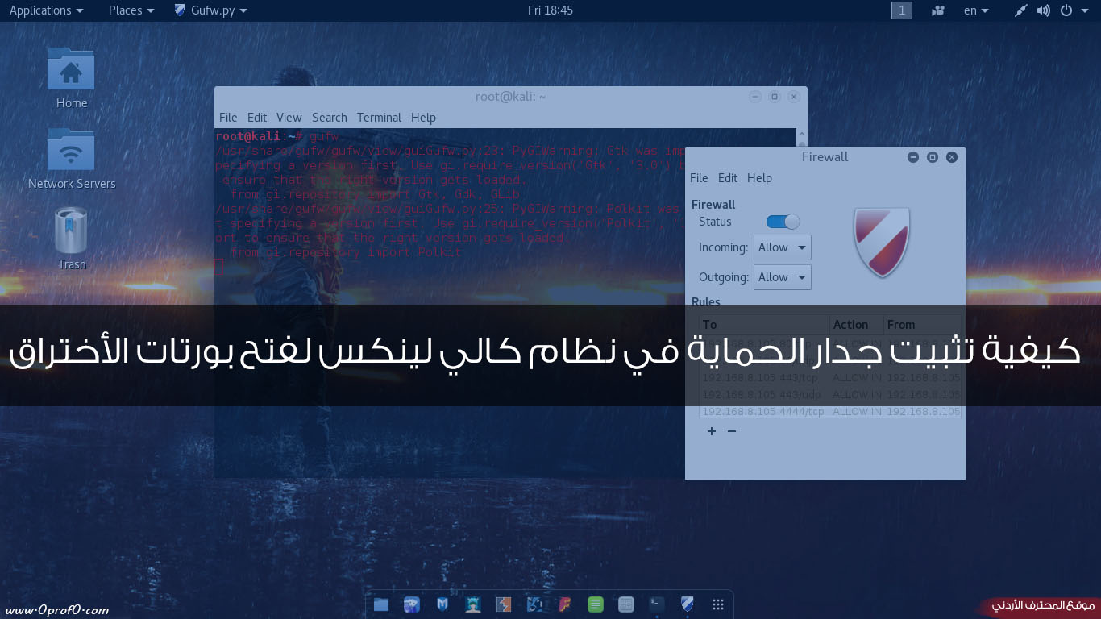Click the Fri 18:45 clock in top bar
Image resolution: width=1101 pixels, height=619 pixels.
pyautogui.click(x=550, y=10)
